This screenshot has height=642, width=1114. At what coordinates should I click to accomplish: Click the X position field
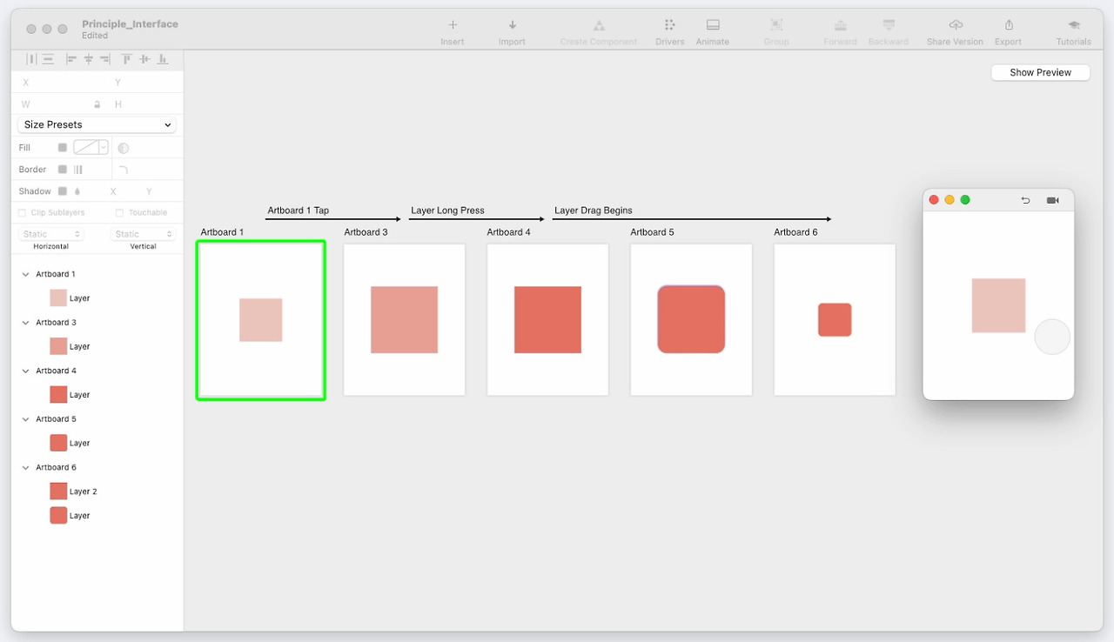pos(61,83)
